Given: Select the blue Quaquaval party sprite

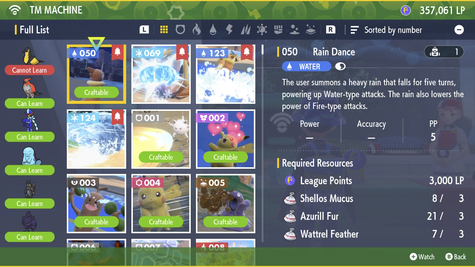Looking at the screenshot, I should point(29,121).
